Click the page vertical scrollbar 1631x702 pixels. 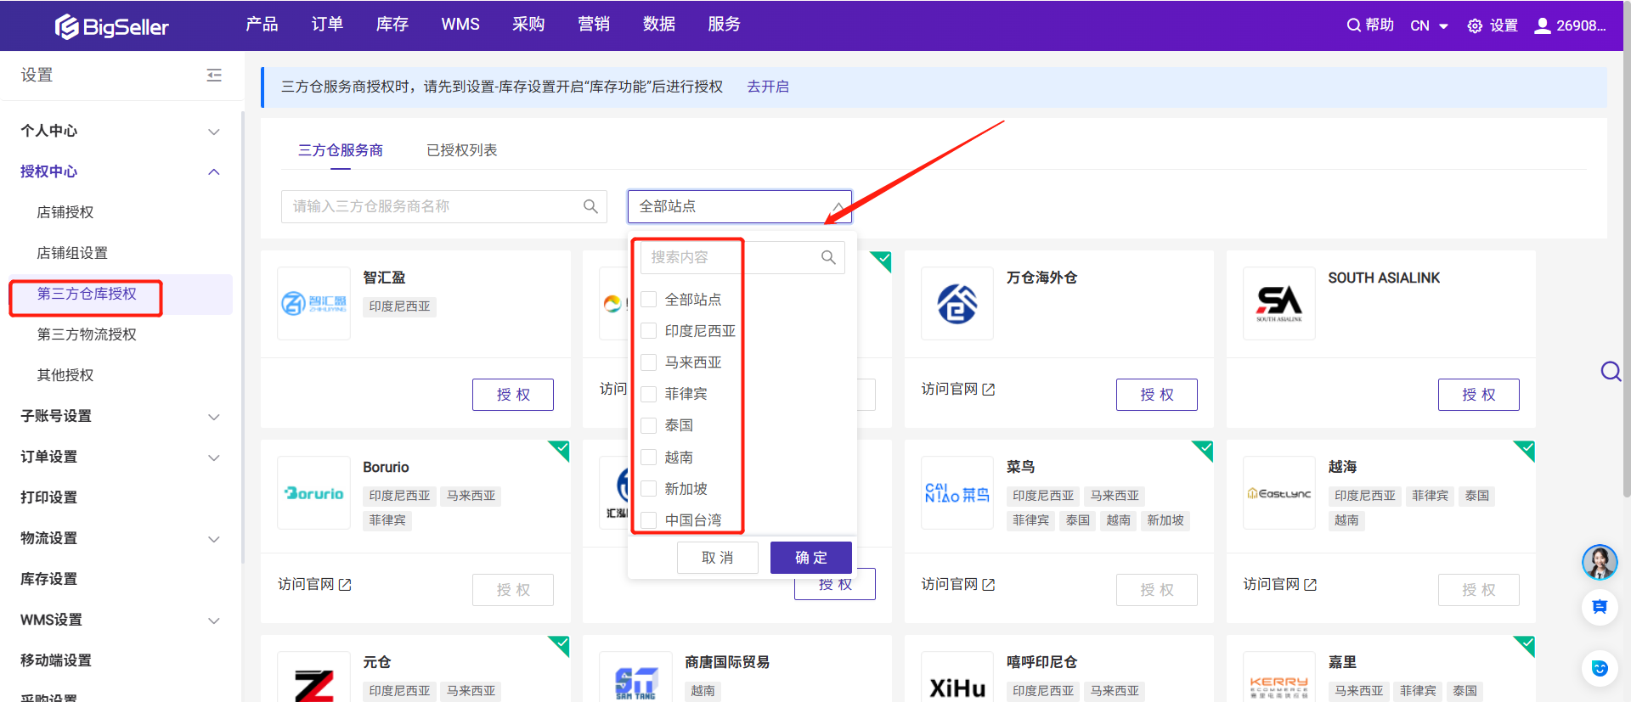(x=1626, y=255)
